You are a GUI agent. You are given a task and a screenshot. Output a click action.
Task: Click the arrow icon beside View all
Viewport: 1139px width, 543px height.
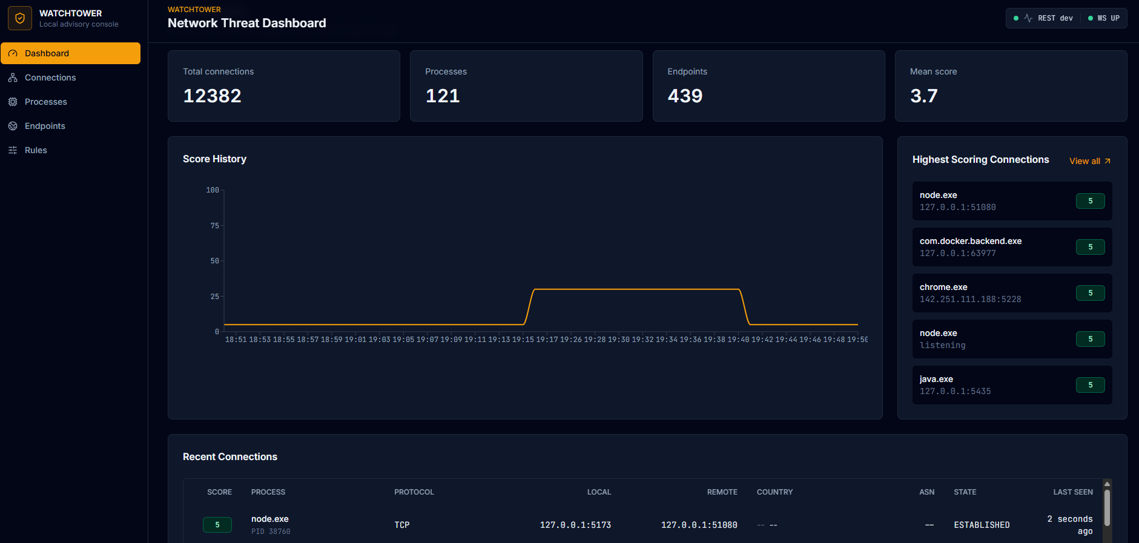pos(1108,161)
